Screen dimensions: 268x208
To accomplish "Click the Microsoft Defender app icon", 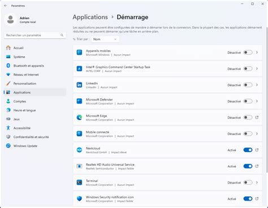I will point(79,101).
